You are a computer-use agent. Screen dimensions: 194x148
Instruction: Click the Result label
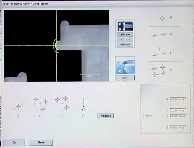click(149, 115)
